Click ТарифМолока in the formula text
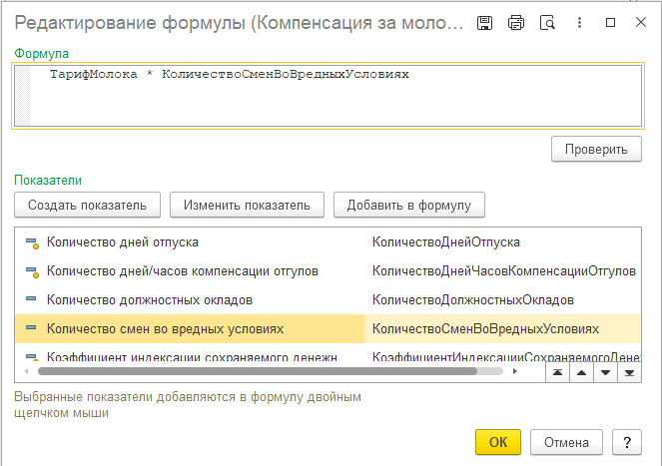The height and width of the screenshot is (466, 662). tap(93, 74)
